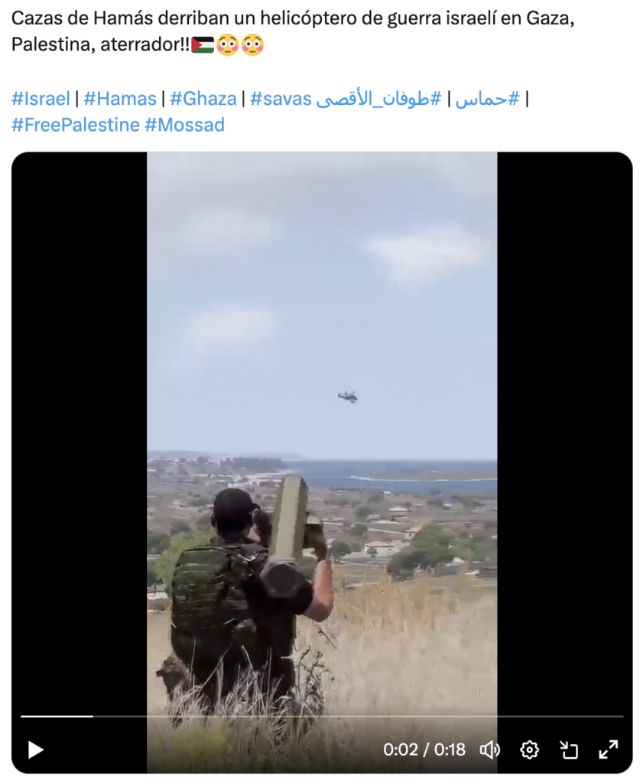Viewport: 640px width, 784px height.
Task: Switch to picture-in-picture mode icon
Action: (569, 750)
